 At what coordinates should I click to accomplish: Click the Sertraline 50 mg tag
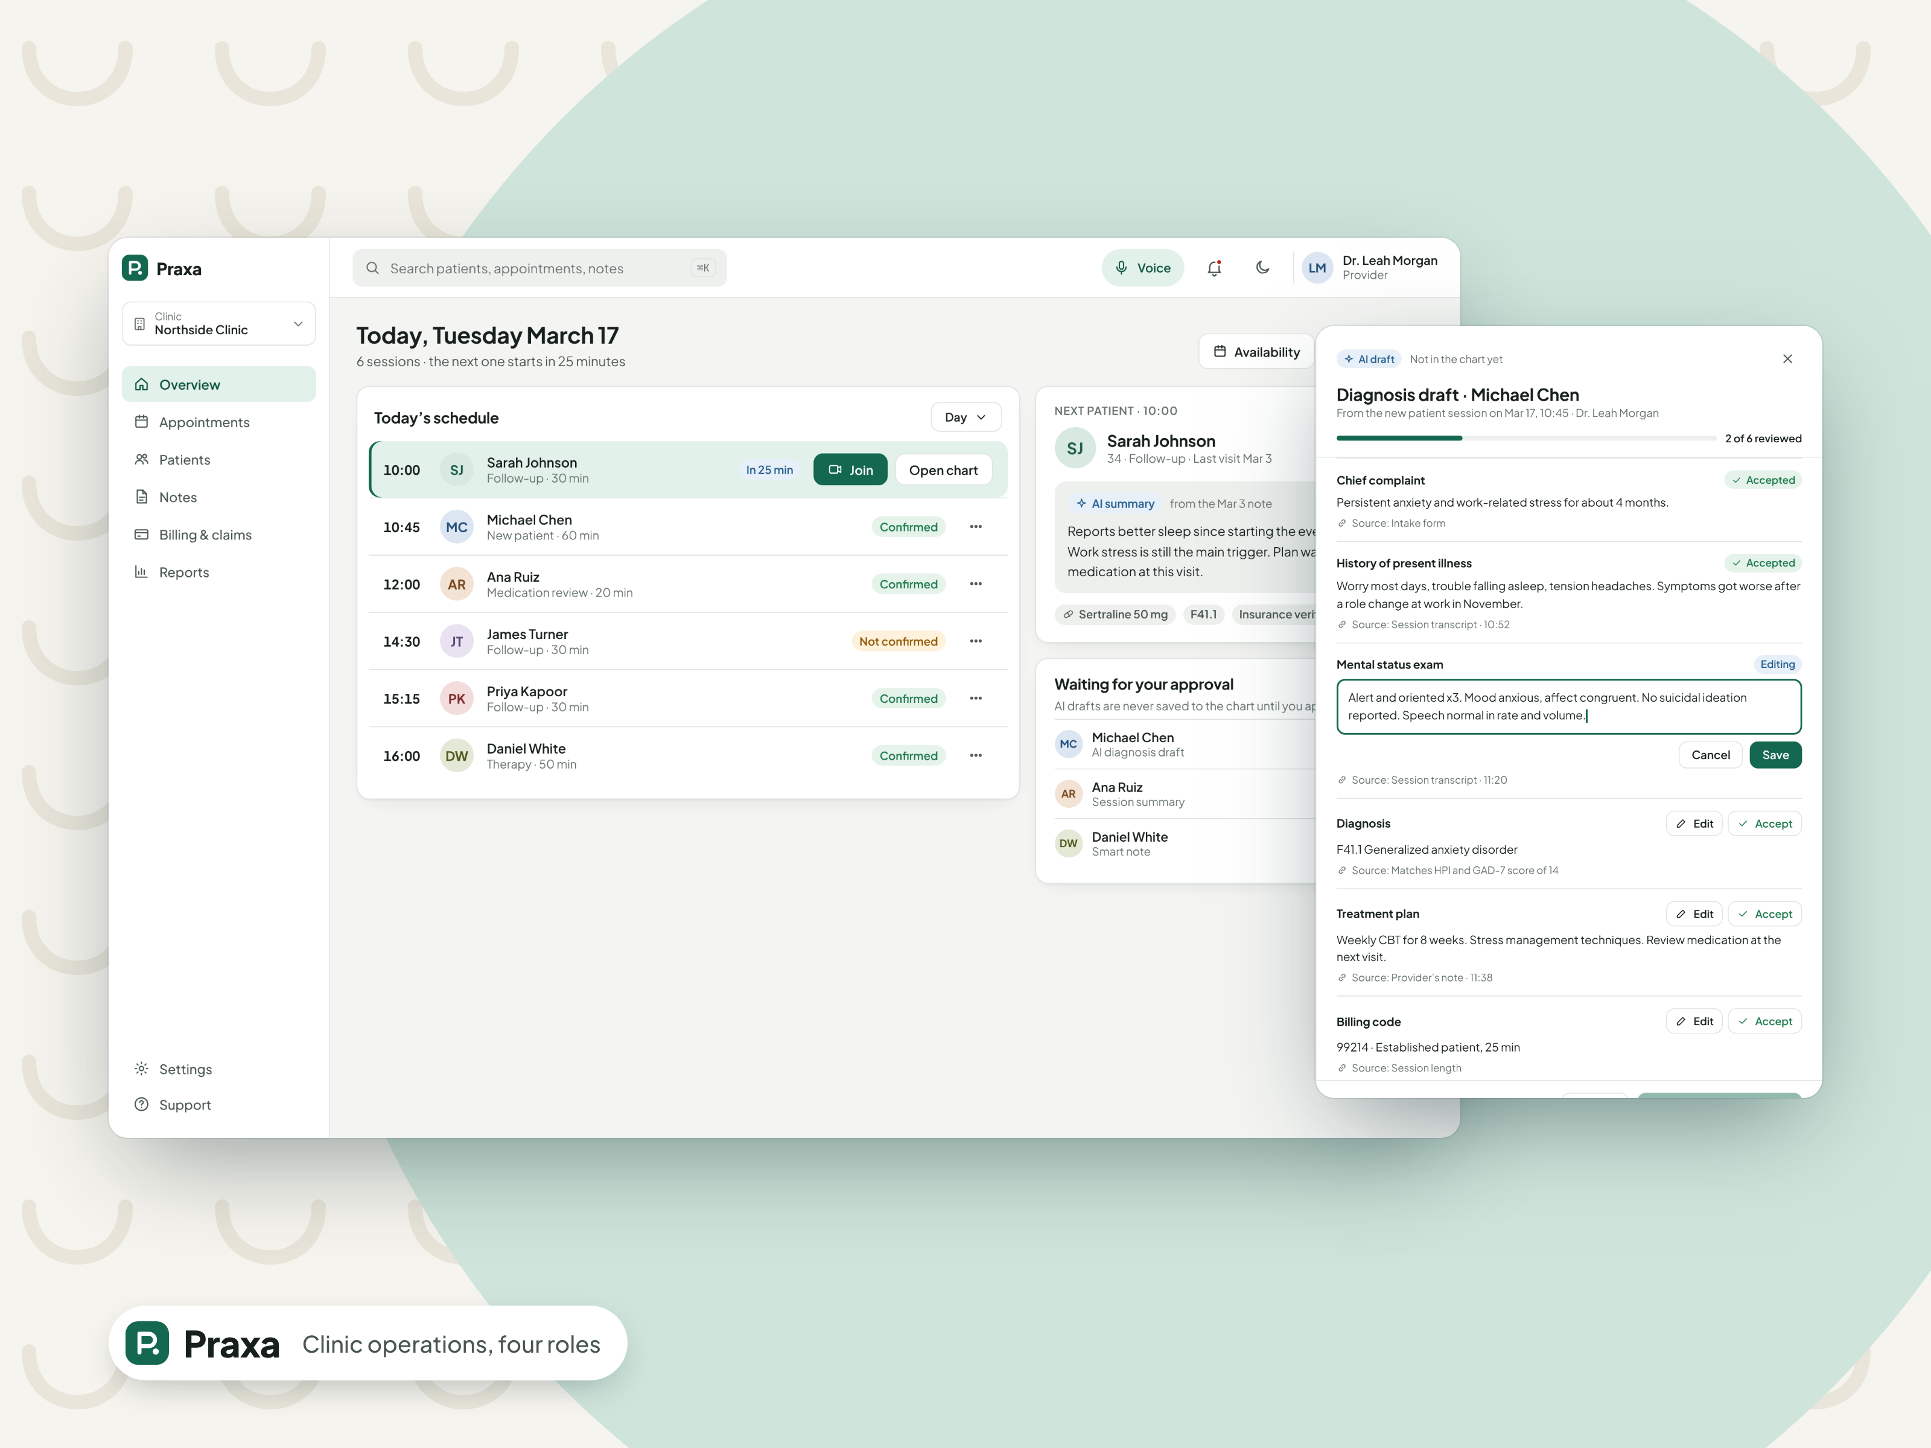(1115, 614)
